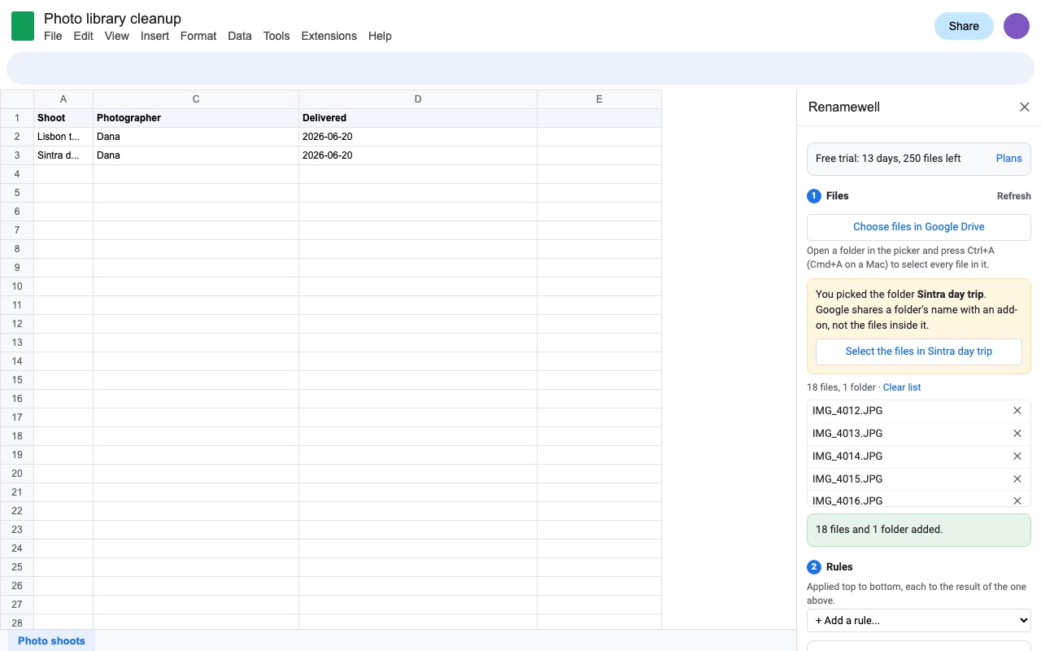Image resolution: width=1041 pixels, height=651 pixels.
Task: Remove IMG_4016.JPG from the file list
Action: pyautogui.click(x=1017, y=500)
